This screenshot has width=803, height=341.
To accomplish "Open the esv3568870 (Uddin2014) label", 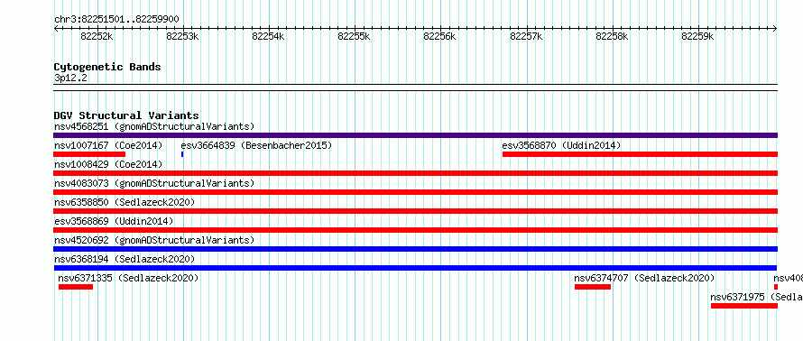I will coord(561,145).
